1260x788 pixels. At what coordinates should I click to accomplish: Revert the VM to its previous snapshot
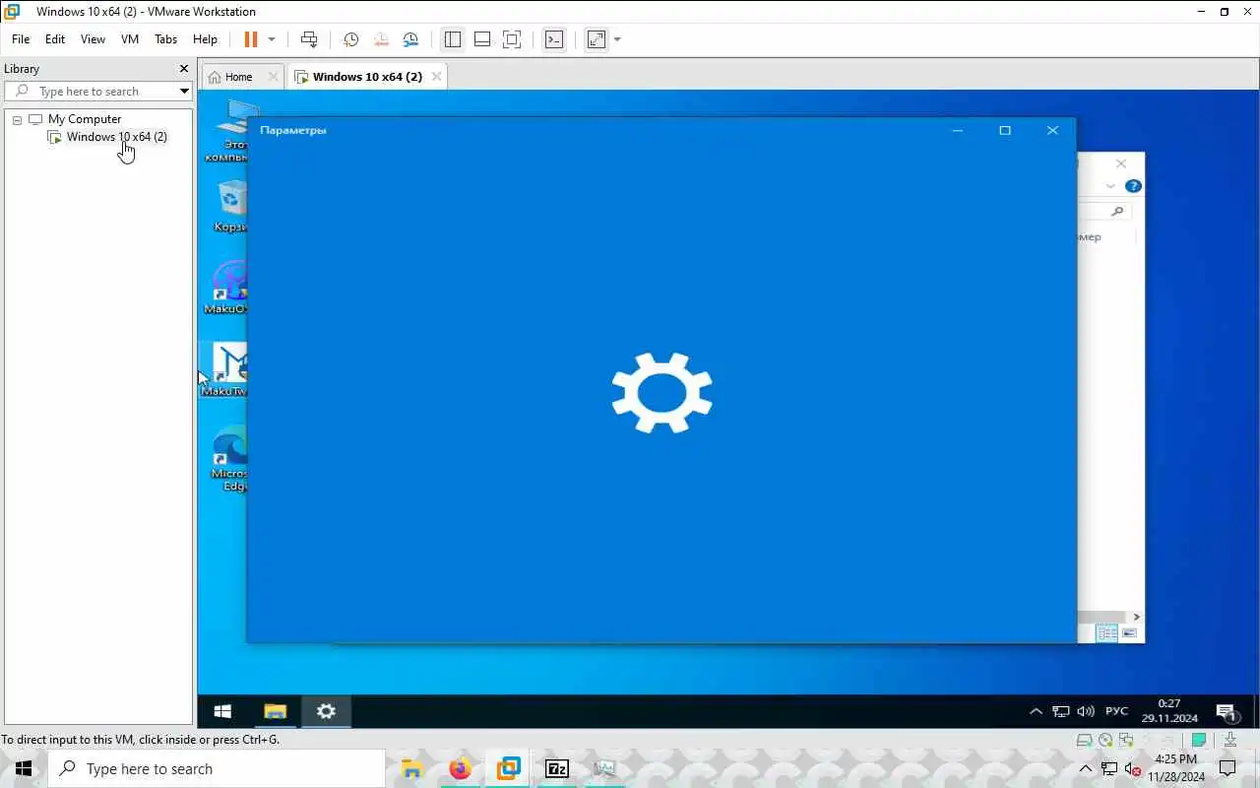381,39
